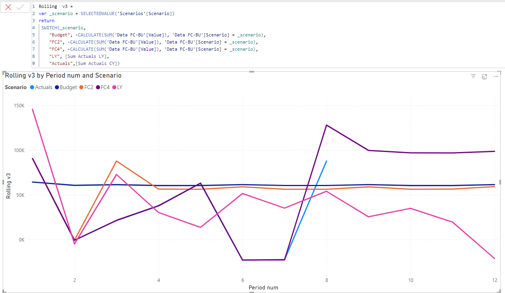Screen dimensions: 505x293
Task: Click the FC2 line's peak at period 3
Action: pos(116,161)
